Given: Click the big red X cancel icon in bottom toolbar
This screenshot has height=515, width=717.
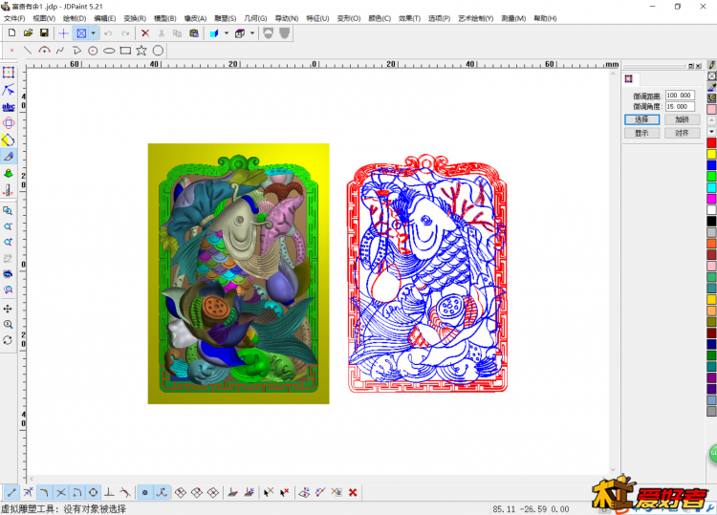Looking at the screenshot, I should (353, 492).
